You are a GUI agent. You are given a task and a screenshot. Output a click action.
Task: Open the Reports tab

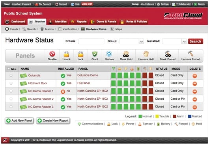point(78,22)
